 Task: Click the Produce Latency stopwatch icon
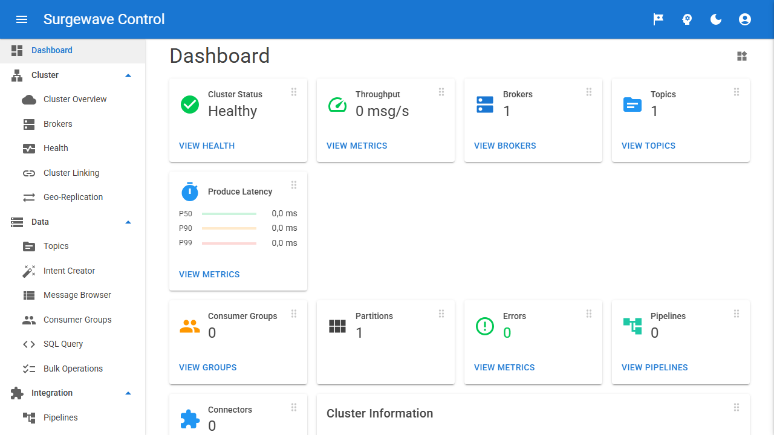[190, 192]
